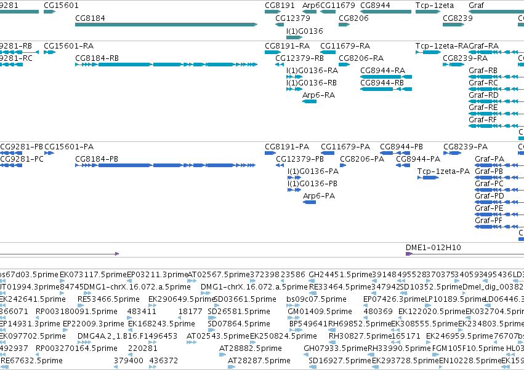The image size is (524, 370).
Task: Select the DME1-012H10 feature label
Action: [433, 247]
